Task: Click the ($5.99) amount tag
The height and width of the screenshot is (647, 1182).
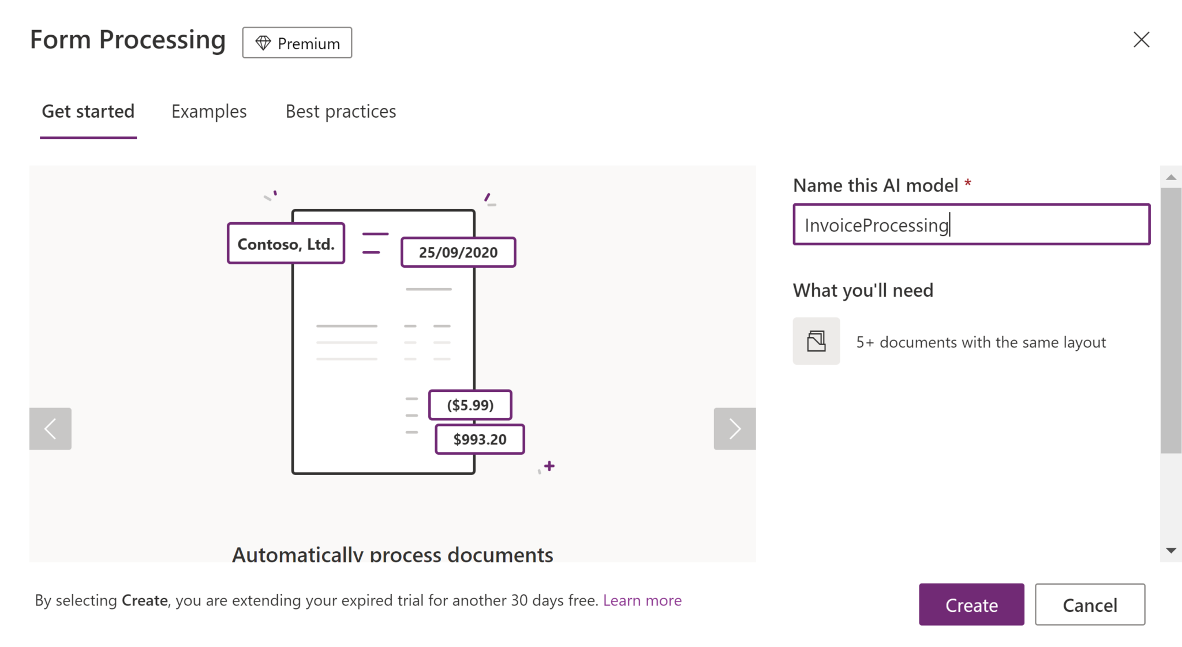Action: (x=470, y=405)
